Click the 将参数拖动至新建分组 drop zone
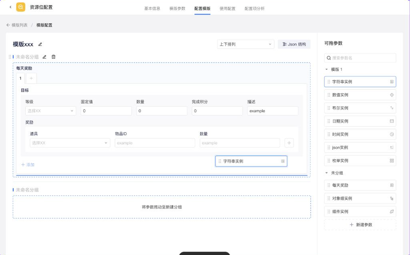Image resolution: width=410 pixels, height=255 pixels. click(162, 207)
